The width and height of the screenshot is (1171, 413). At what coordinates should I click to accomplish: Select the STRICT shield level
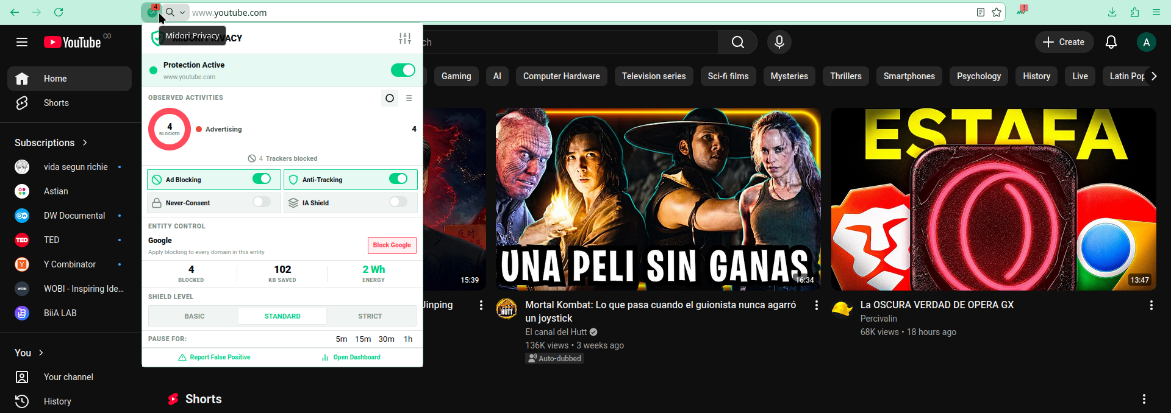370,316
